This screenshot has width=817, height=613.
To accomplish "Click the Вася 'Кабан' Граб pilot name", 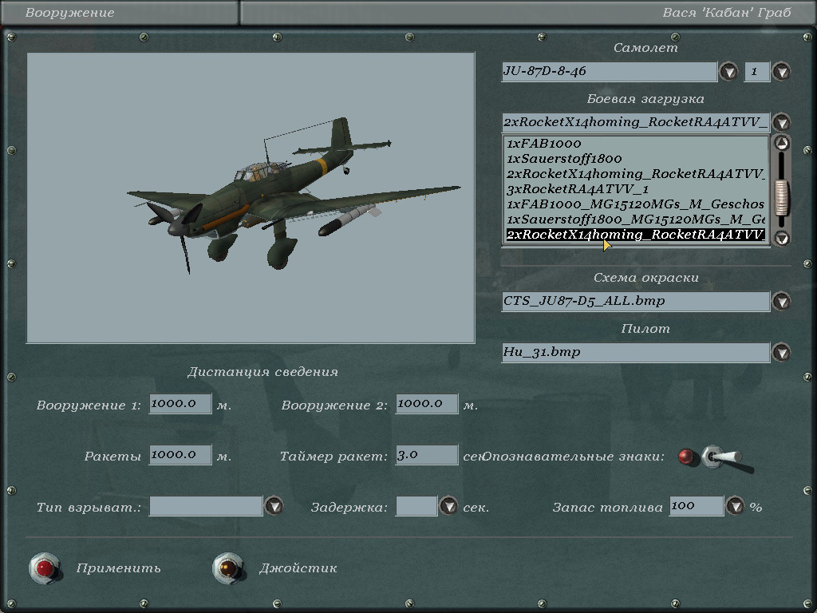I will (727, 13).
